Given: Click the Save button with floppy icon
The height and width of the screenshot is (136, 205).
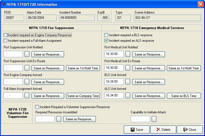Looking at the screenshot, I should (137, 130).
